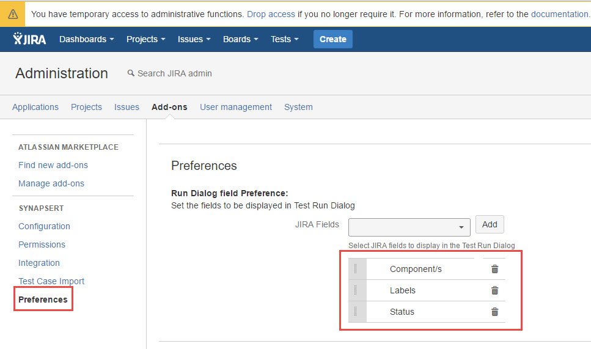The image size is (591, 349).
Task: Expand the Tests menu in navbar
Action: [x=284, y=39]
